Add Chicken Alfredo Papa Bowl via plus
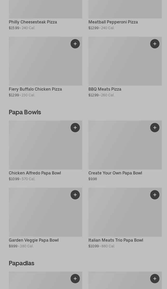This screenshot has width=167, height=289. [75, 128]
